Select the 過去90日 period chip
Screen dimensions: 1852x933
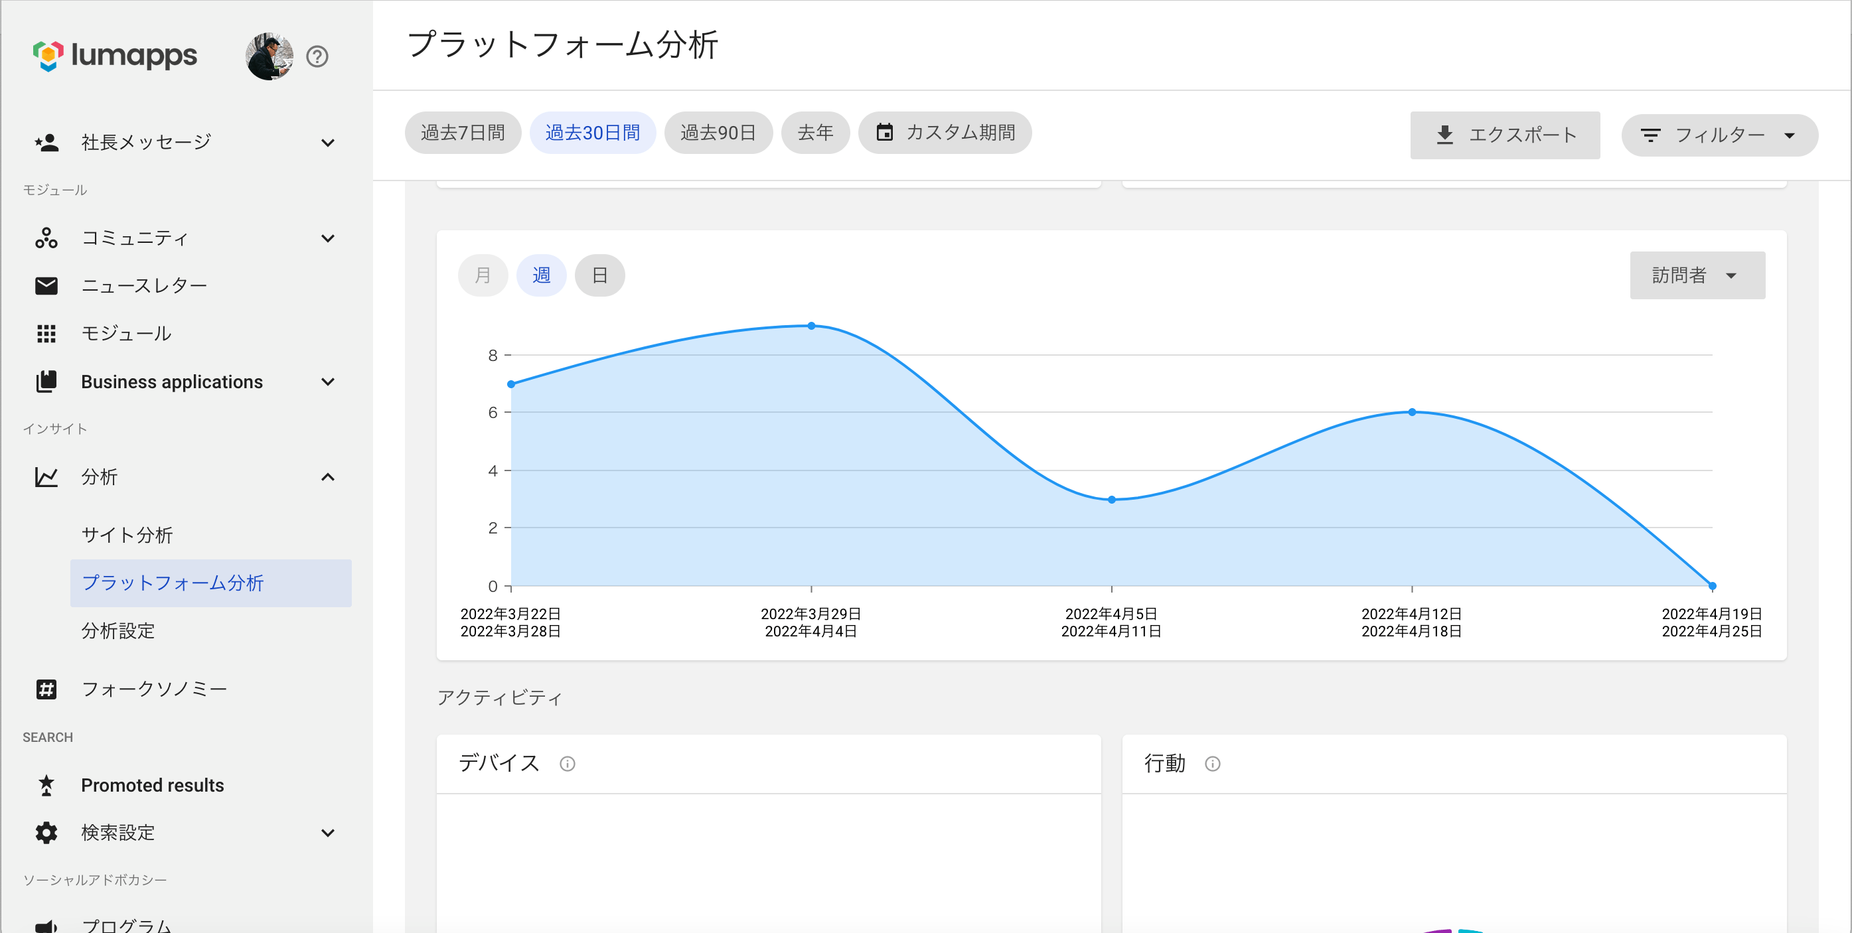tap(718, 133)
